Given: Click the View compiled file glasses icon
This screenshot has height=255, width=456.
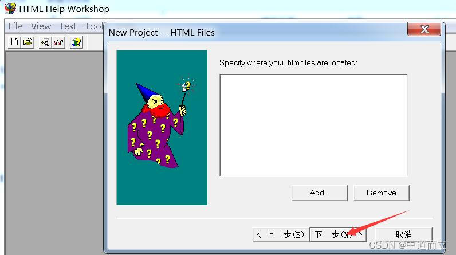Looking at the screenshot, I should [59, 42].
